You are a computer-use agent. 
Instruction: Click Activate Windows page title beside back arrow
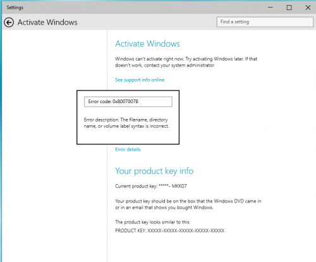click(47, 22)
